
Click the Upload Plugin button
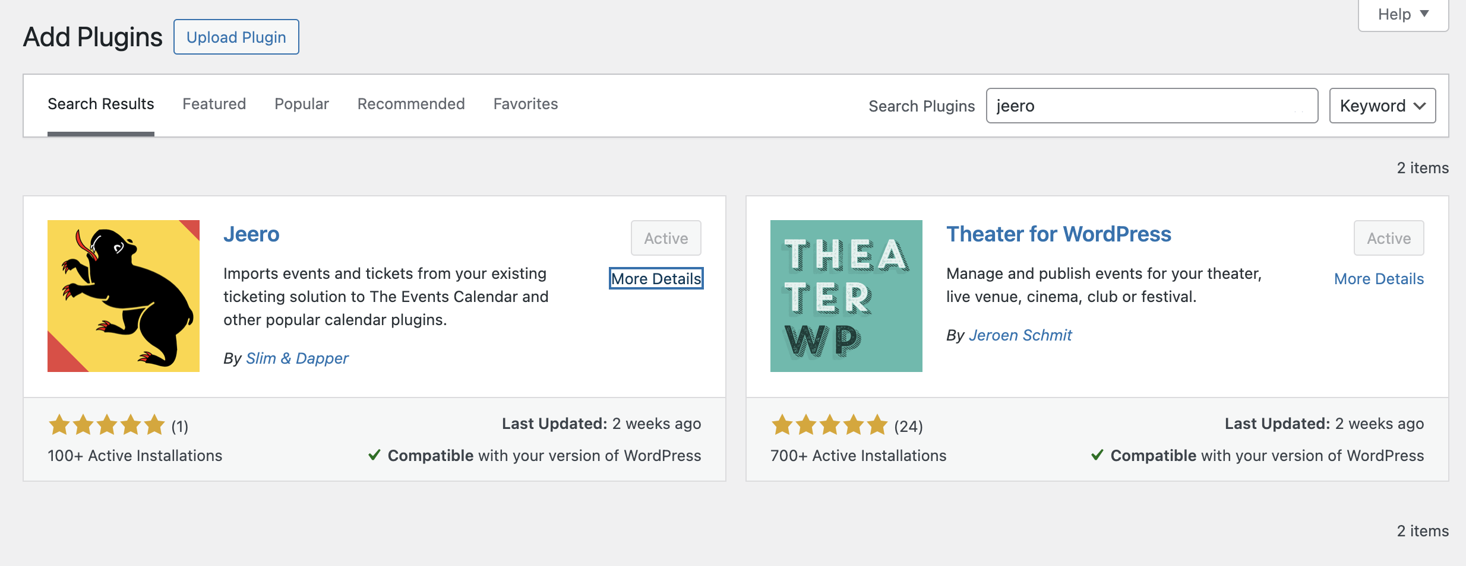pos(236,37)
